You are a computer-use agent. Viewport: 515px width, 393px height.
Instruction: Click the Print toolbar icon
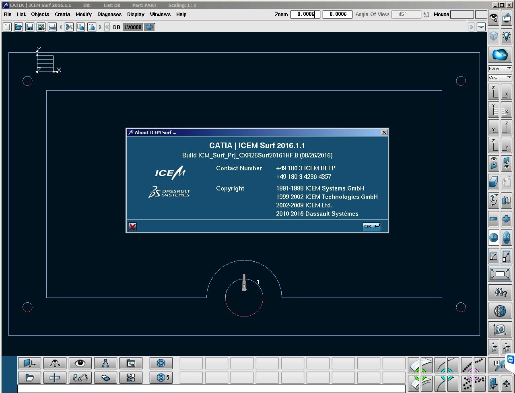pyautogui.click(x=52, y=27)
